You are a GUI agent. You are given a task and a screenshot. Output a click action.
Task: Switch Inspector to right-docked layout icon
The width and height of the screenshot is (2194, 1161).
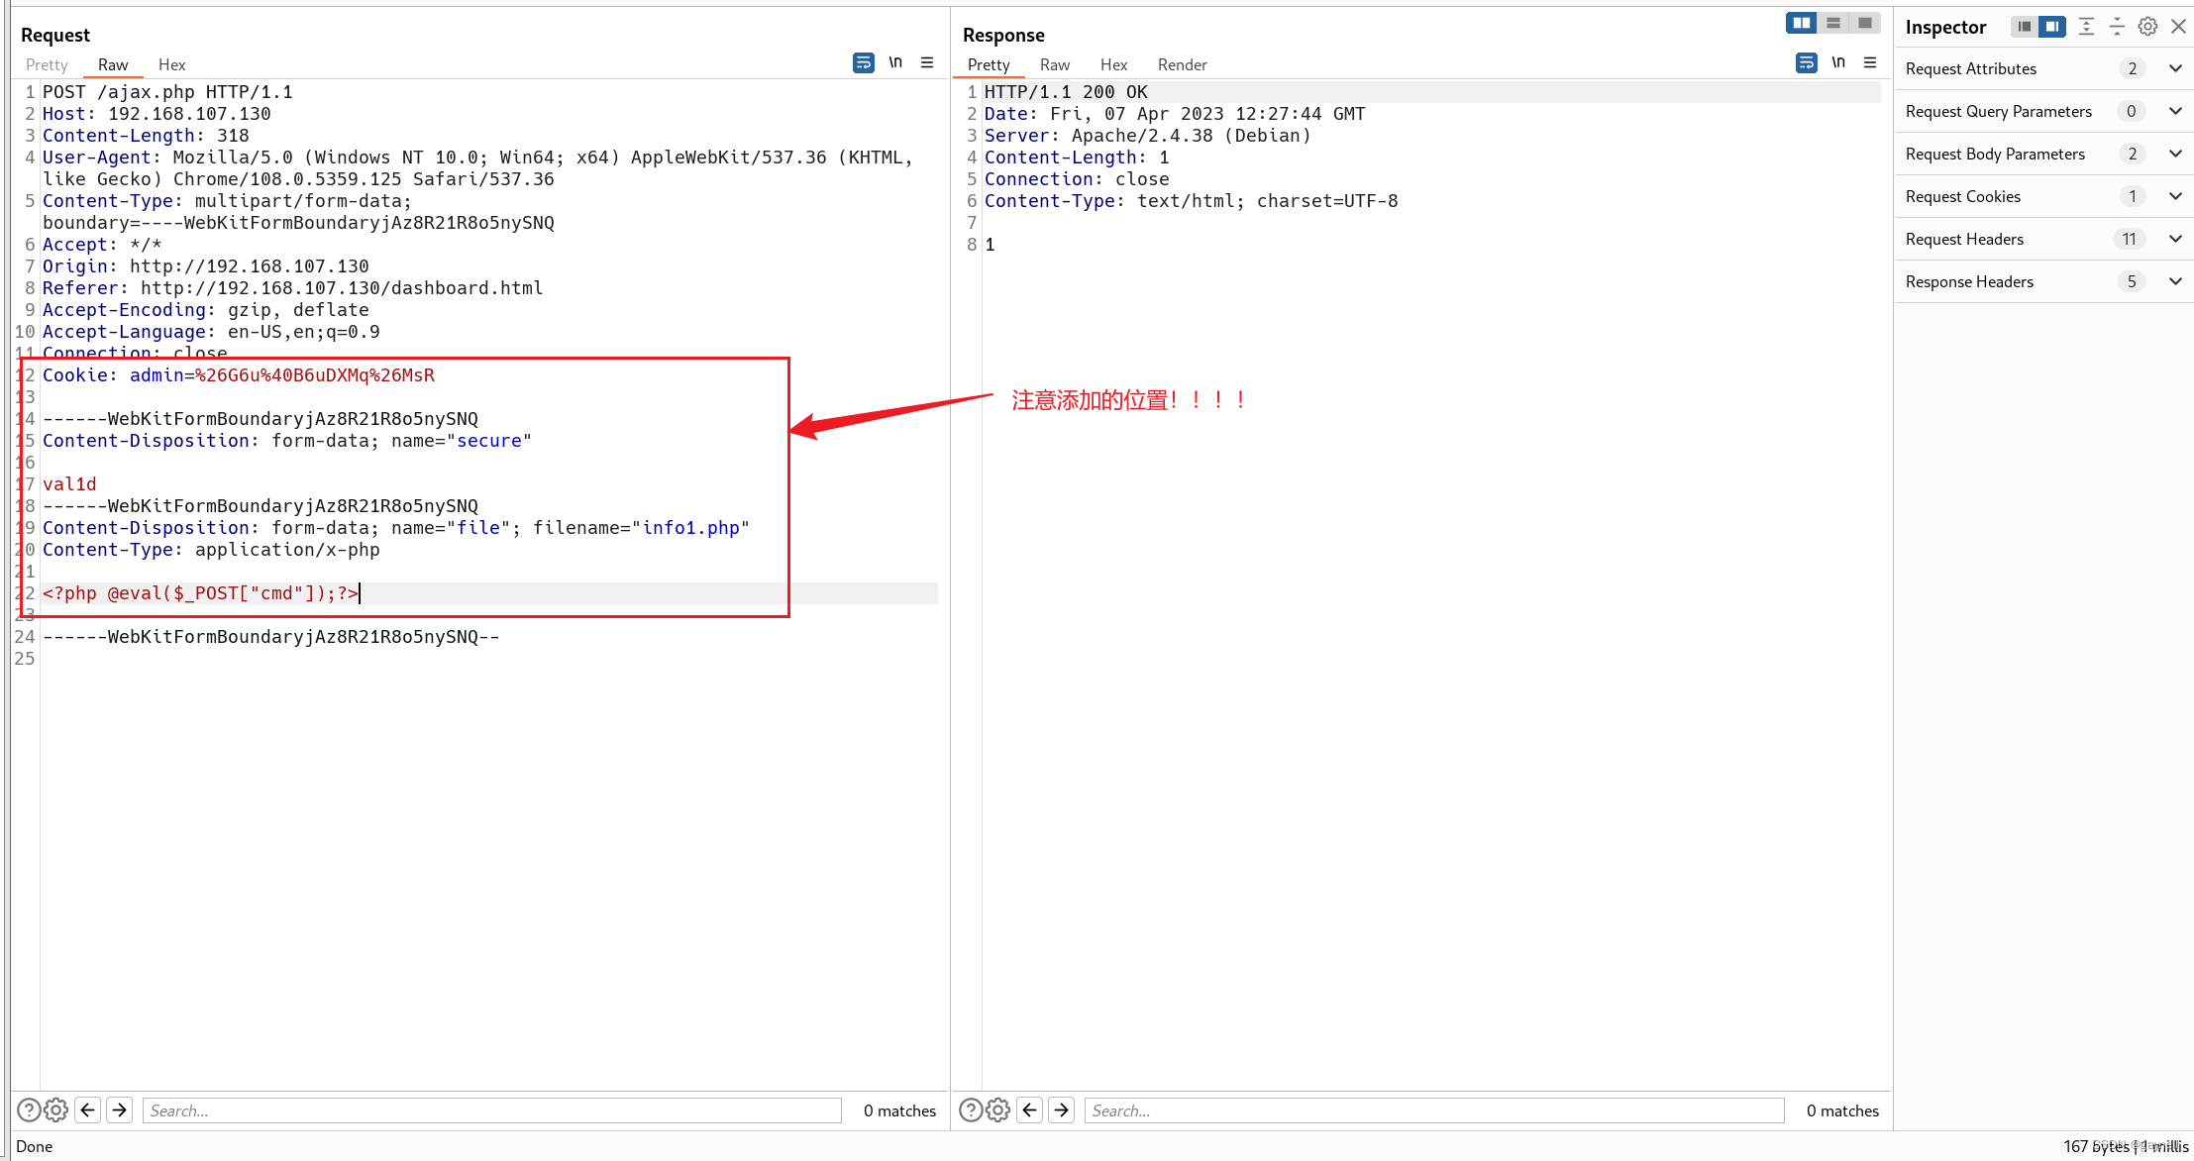[x=2052, y=27]
